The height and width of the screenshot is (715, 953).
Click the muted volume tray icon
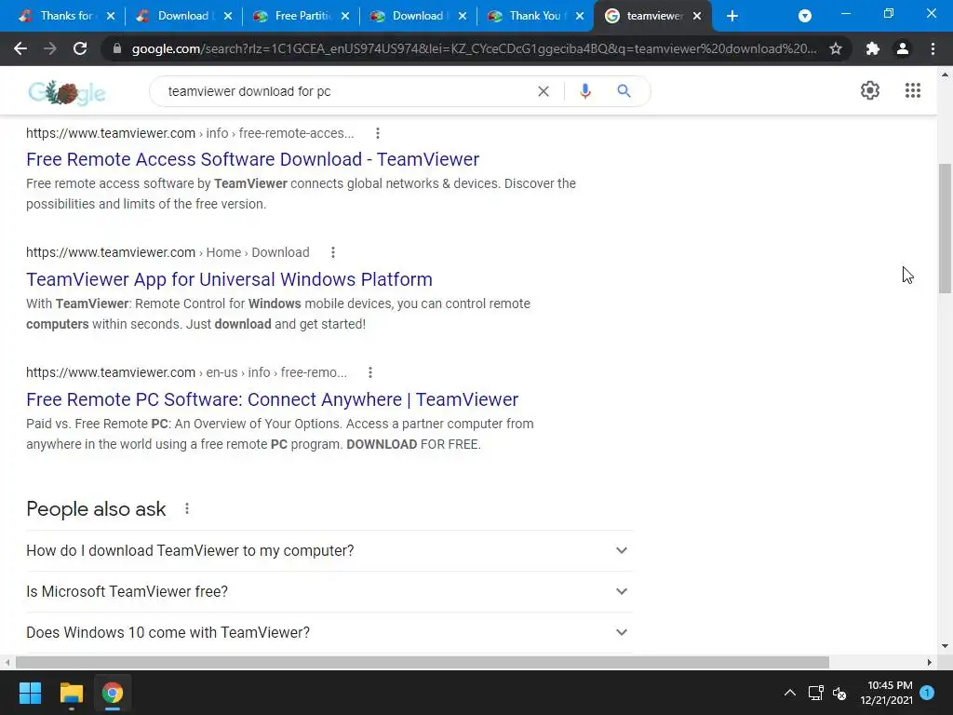(839, 693)
